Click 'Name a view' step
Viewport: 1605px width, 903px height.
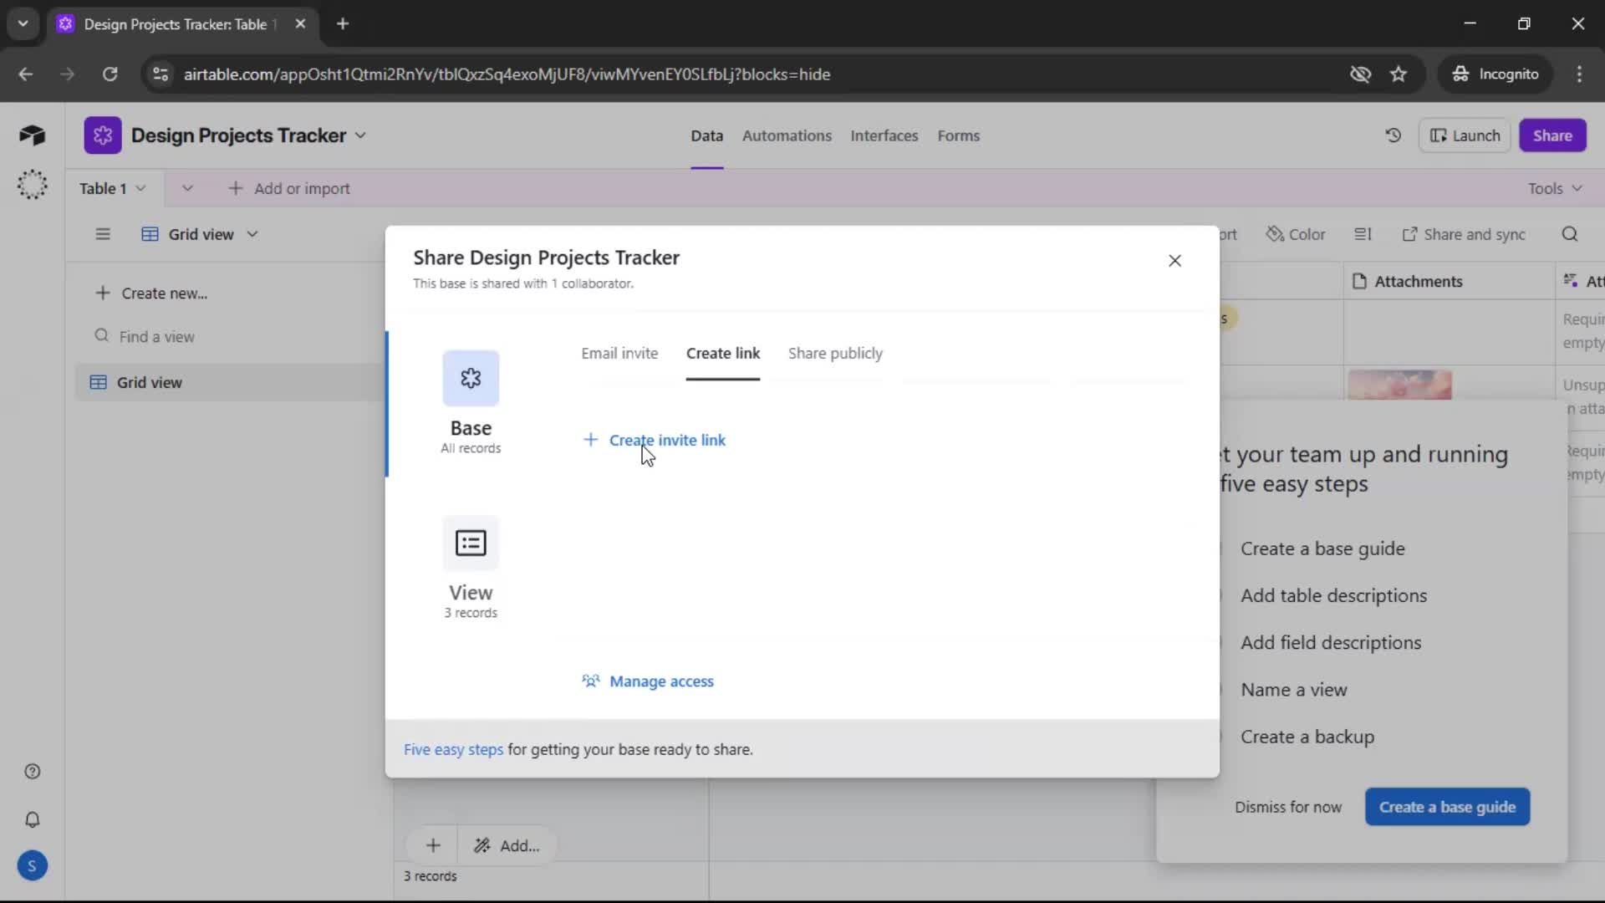click(x=1293, y=690)
